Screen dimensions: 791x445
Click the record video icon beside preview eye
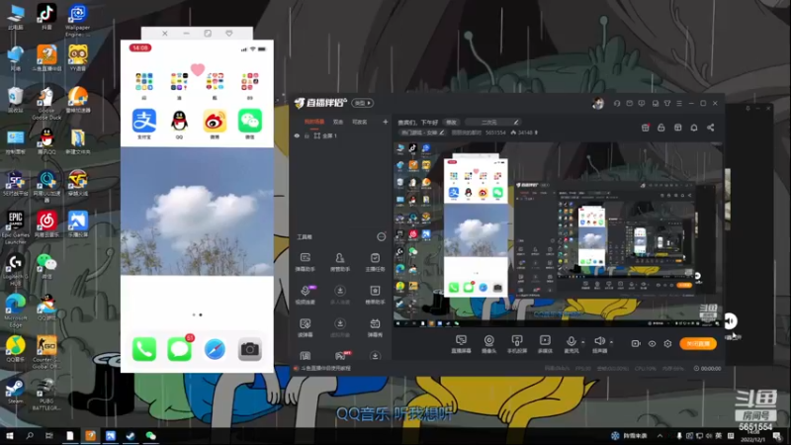[636, 343]
